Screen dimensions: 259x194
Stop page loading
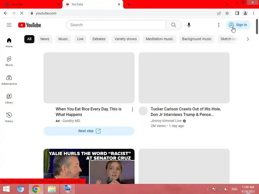click(22, 13)
